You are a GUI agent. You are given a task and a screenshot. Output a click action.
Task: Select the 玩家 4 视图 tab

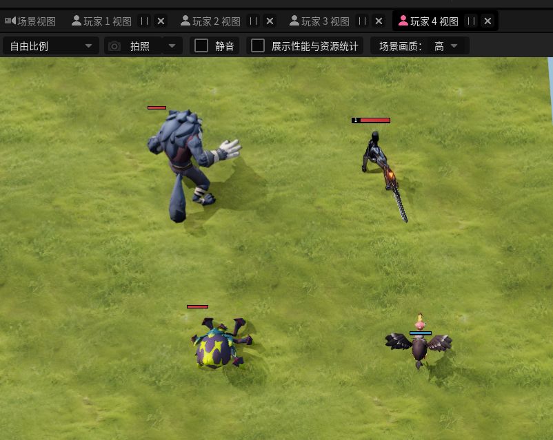428,21
